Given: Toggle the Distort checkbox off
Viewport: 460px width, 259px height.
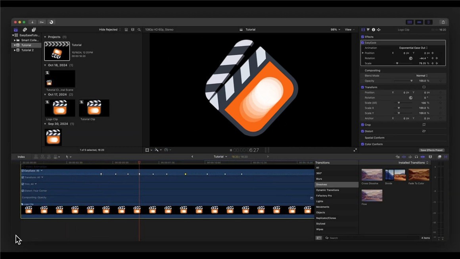Looking at the screenshot, I should (362, 131).
